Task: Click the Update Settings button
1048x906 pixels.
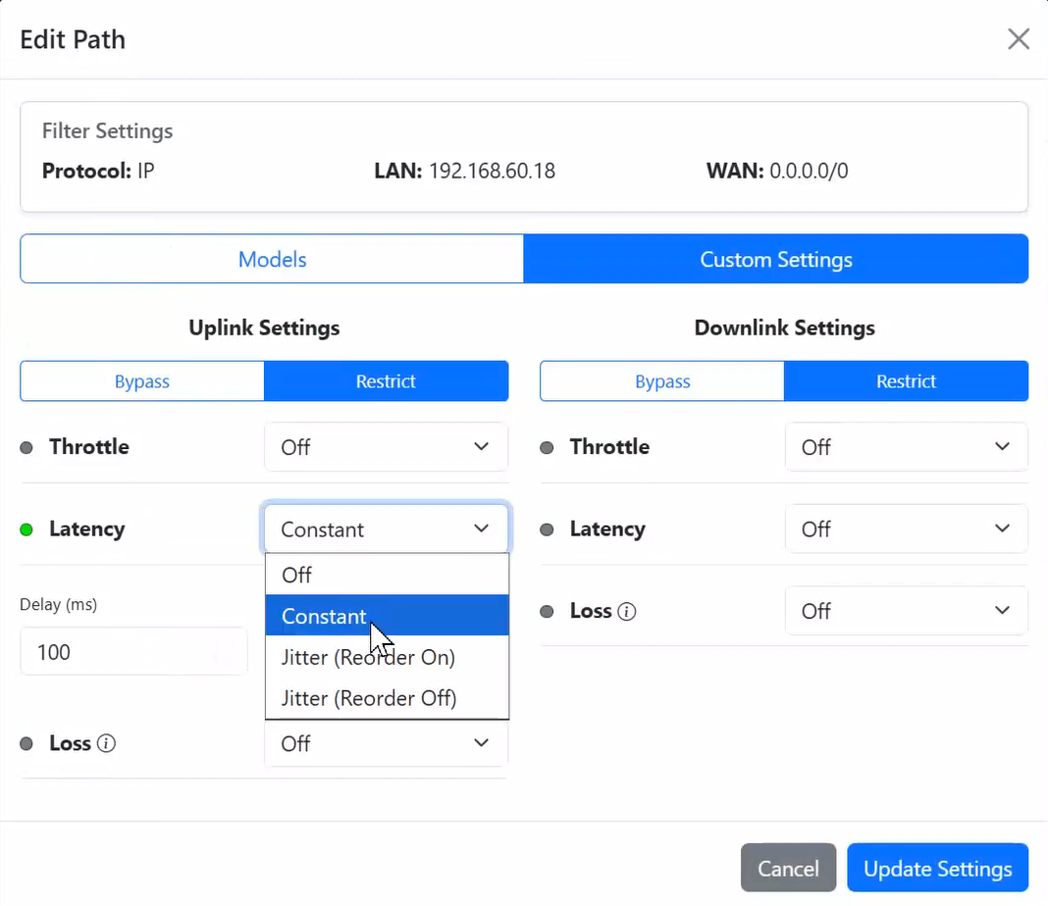Action: pos(937,868)
